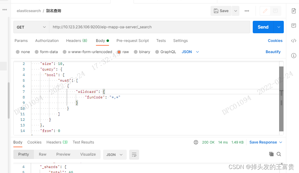Open the more actions ellipsis next to Save
Screen dimensions: 299x173
tap(247, 11)
